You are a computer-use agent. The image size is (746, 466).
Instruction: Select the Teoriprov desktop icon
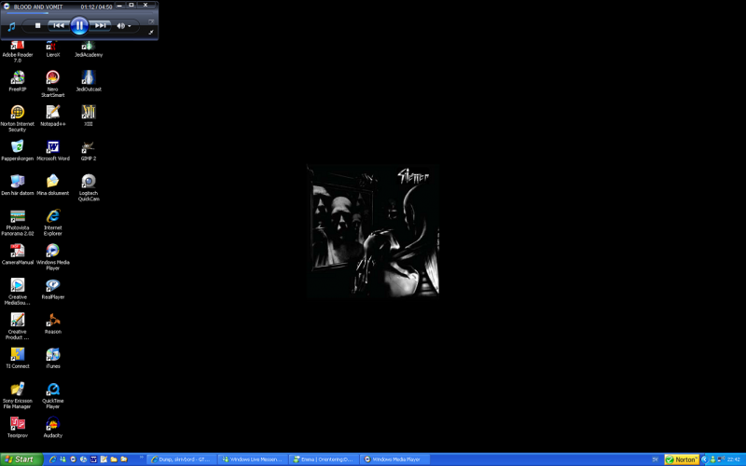click(x=18, y=427)
